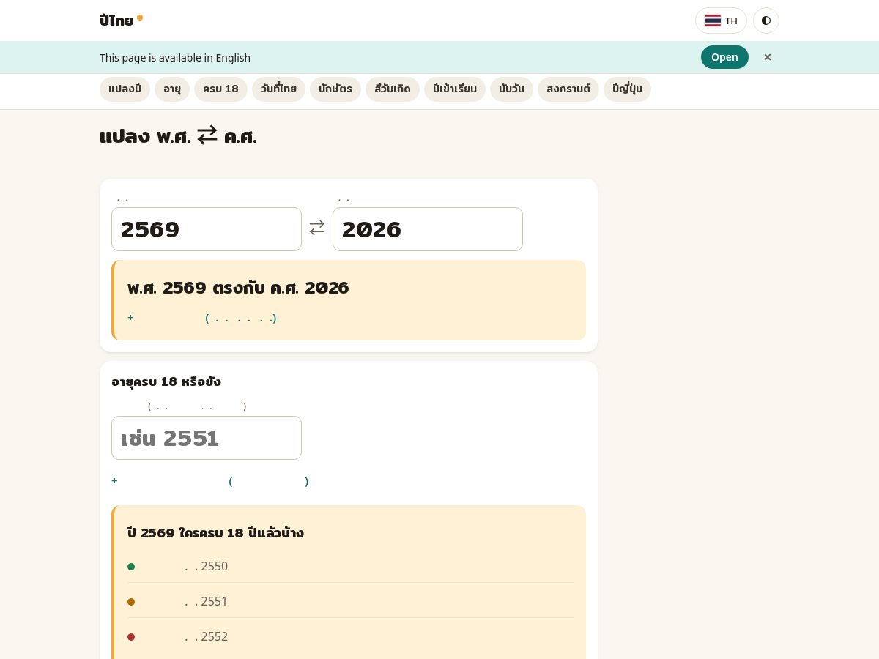Click the list row for 2551
The image size is (879, 659).
(x=351, y=601)
